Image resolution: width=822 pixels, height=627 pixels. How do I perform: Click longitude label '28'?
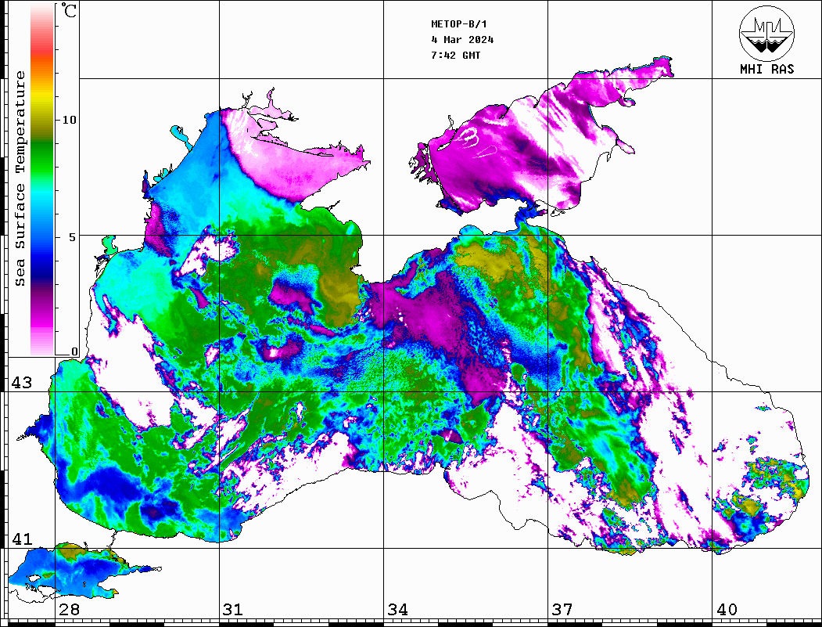[x=69, y=609]
